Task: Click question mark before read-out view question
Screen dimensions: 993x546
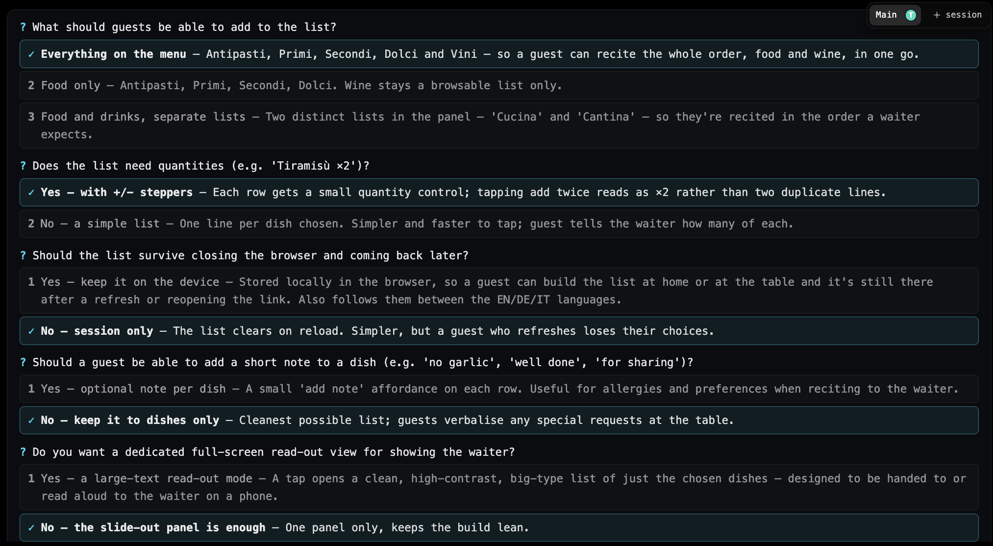Action: point(23,452)
